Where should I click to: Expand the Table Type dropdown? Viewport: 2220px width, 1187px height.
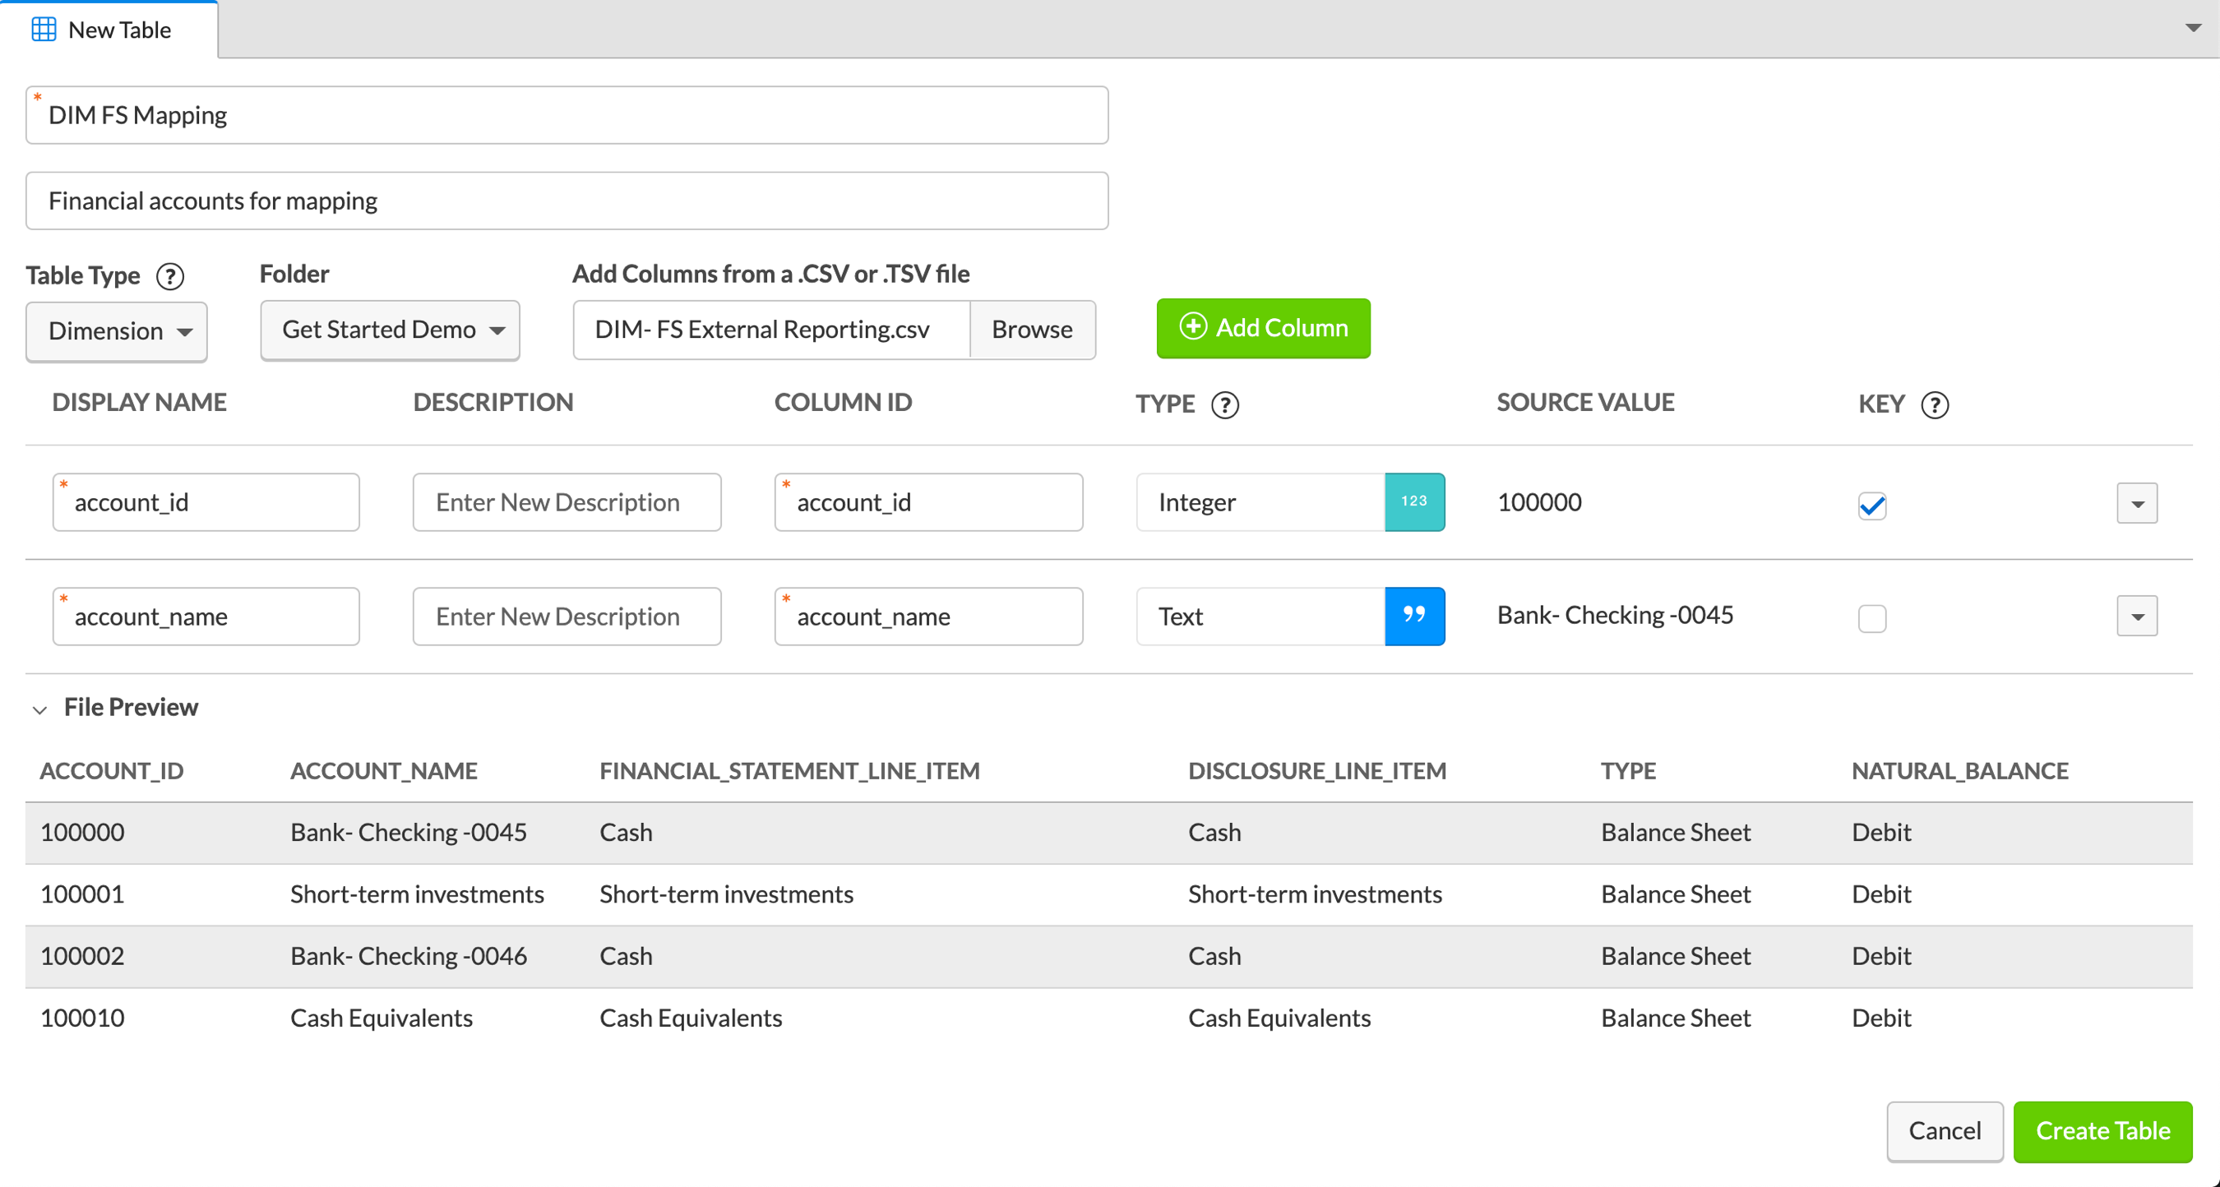(118, 327)
